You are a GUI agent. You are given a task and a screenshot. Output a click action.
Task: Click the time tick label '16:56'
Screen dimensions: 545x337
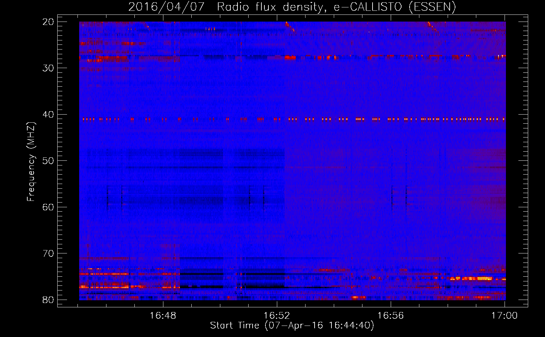coord(391,316)
